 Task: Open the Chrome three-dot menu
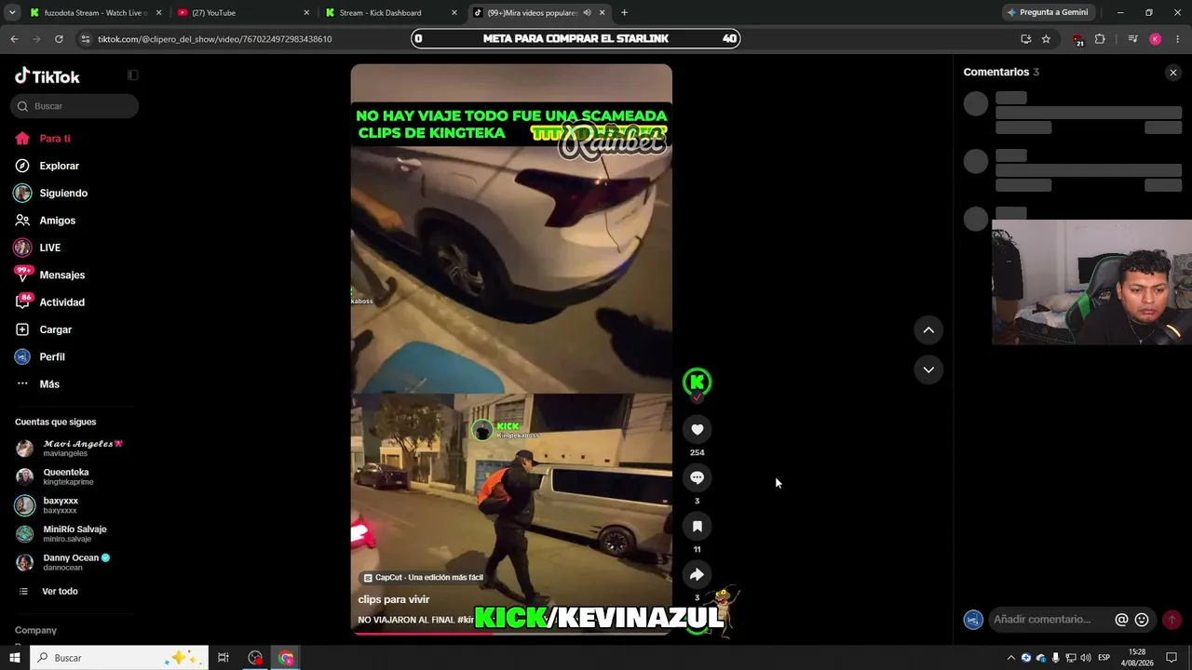1178,39
